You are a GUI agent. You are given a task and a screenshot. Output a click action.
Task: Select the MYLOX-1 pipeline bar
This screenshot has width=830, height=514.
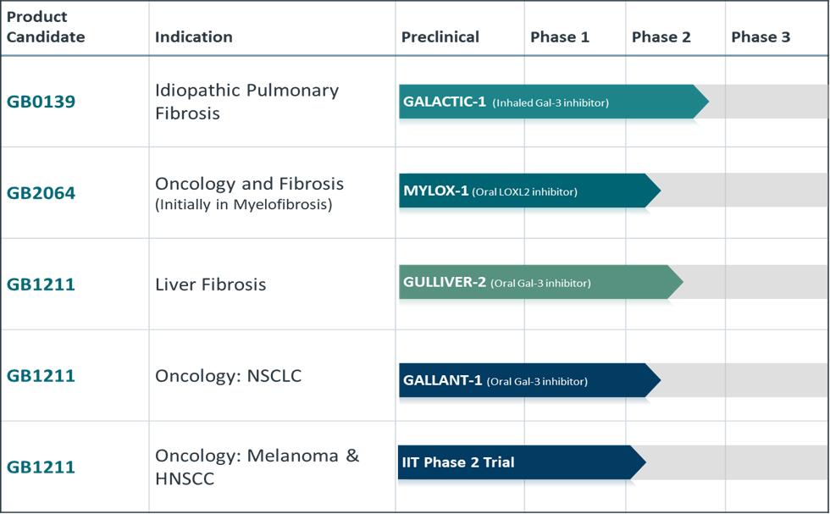coord(527,191)
